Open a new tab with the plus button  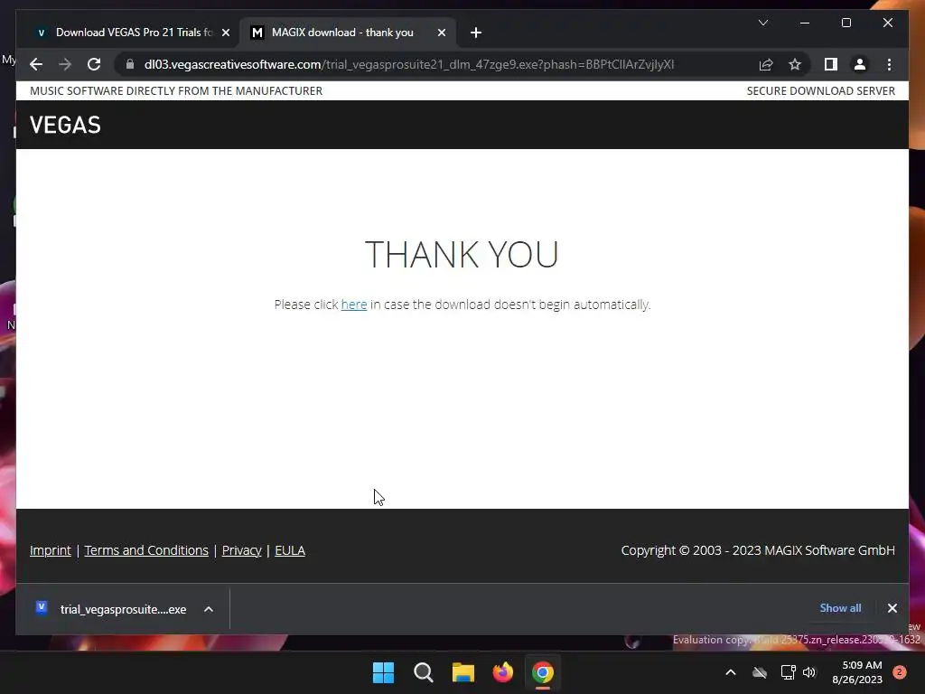tap(475, 33)
